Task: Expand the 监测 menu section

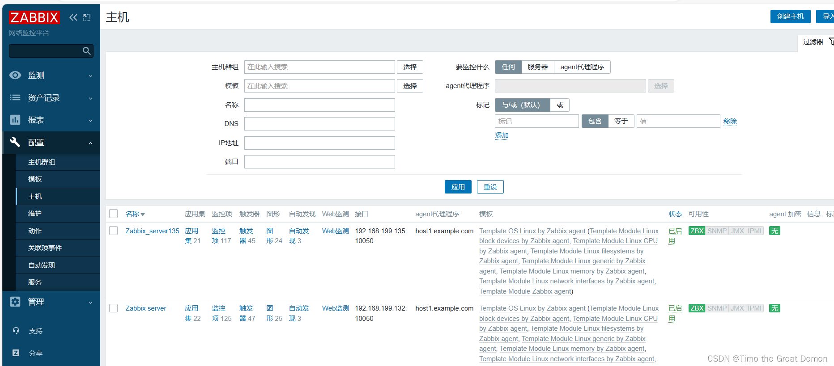Action: coord(51,76)
